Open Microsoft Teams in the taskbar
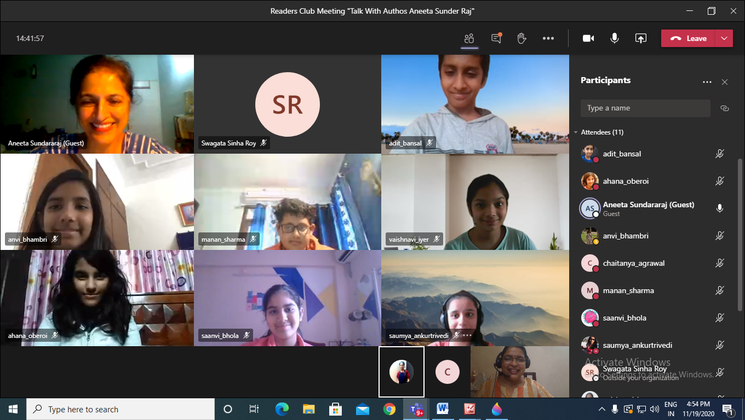 click(416, 409)
